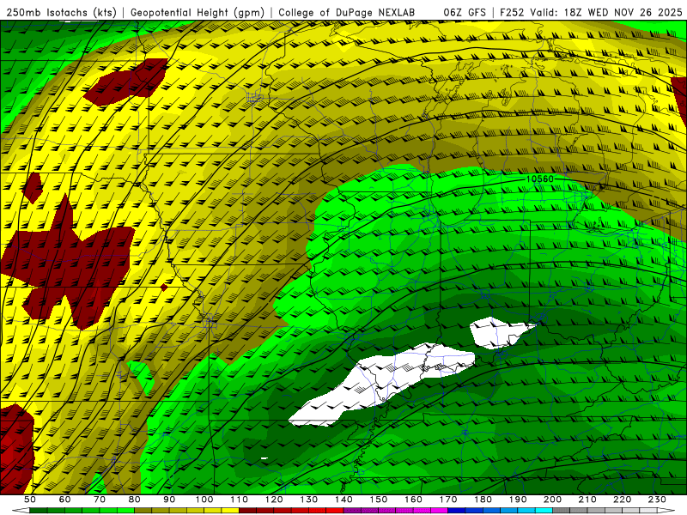This screenshot has width=687, height=515.
Task: Click the 170 label on the color scale
Action: [448, 500]
